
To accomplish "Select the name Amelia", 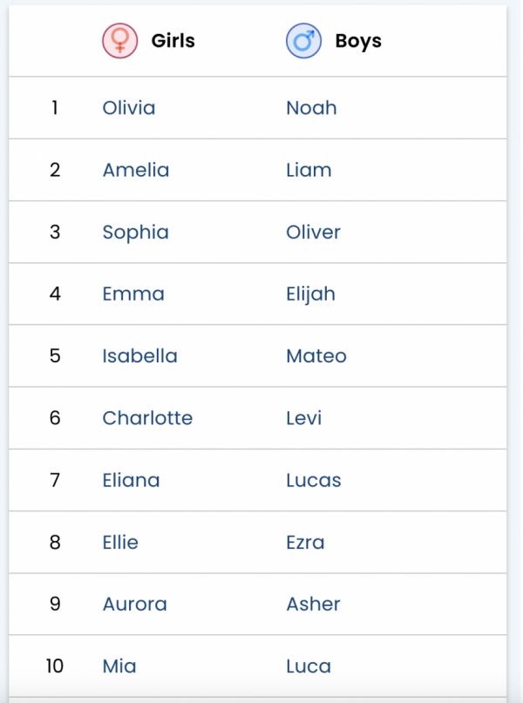I will [136, 170].
